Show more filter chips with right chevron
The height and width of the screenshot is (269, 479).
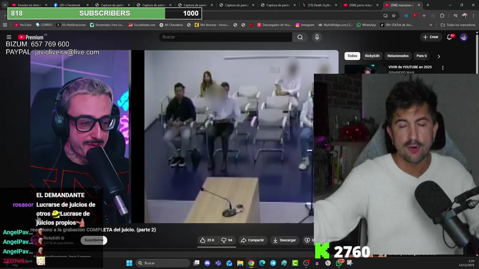pyautogui.click(x=439, y=56)
